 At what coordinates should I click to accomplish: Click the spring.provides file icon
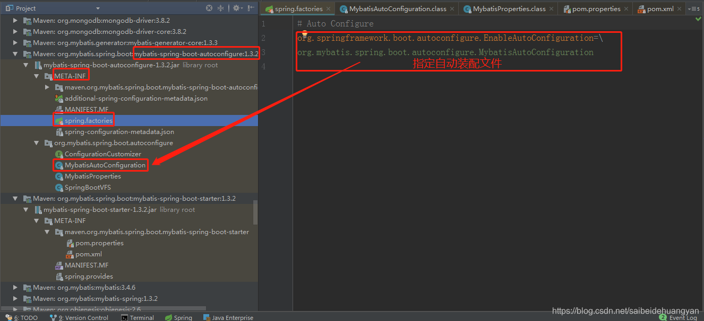pos(59,277)
